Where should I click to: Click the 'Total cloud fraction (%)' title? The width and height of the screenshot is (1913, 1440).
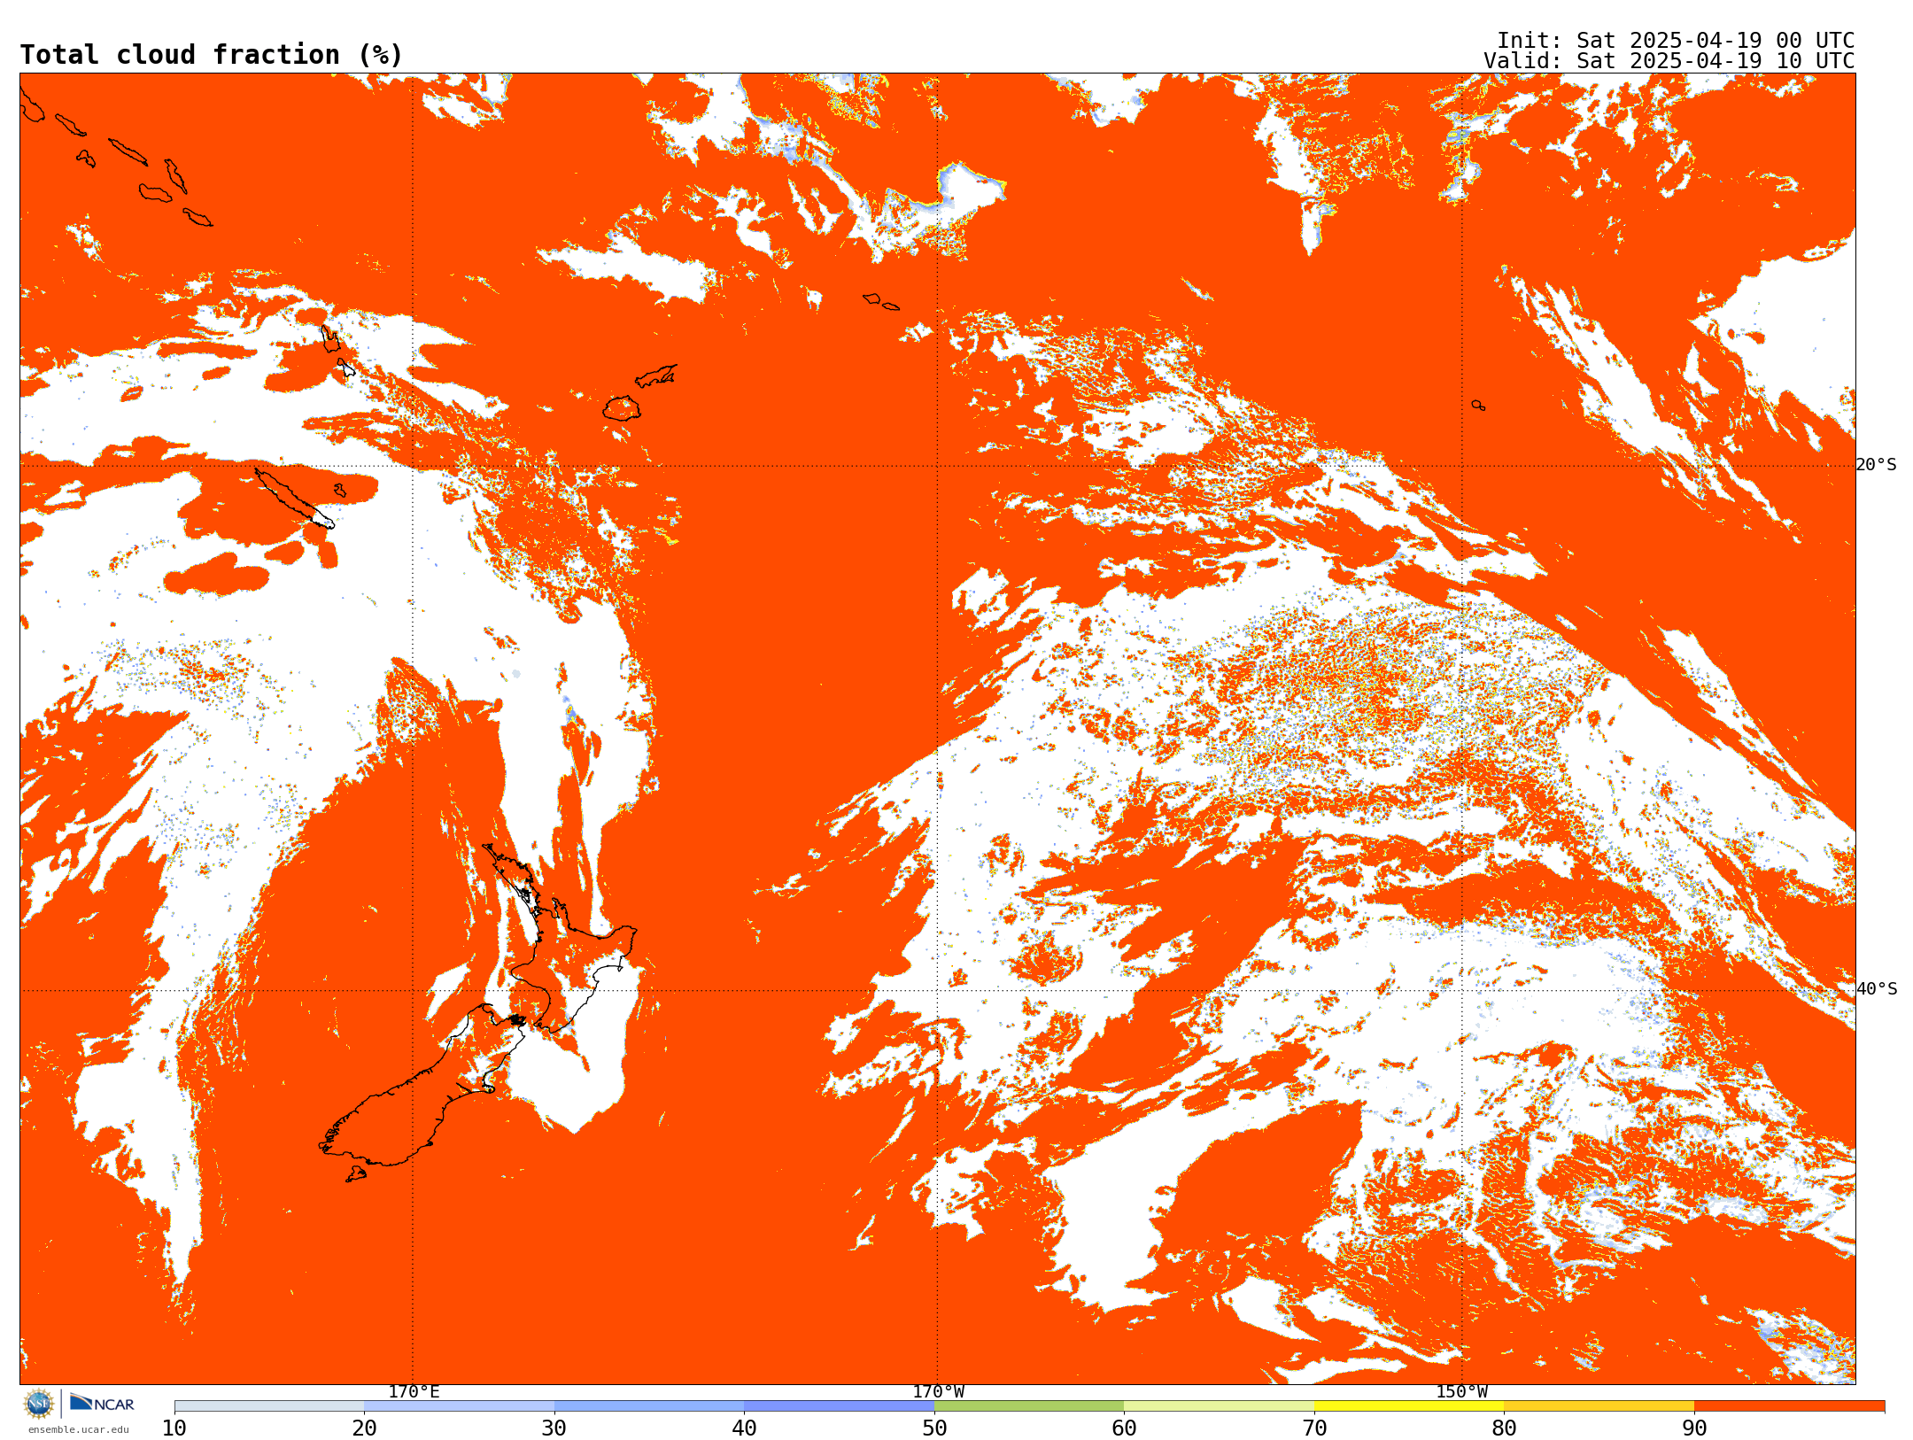click(211, 55)
